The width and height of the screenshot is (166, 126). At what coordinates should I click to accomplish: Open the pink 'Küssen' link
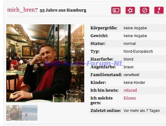click(130, 98)
